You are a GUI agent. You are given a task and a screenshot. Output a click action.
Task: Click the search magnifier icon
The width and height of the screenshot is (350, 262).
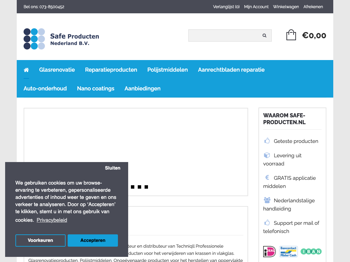coord(264,35)
